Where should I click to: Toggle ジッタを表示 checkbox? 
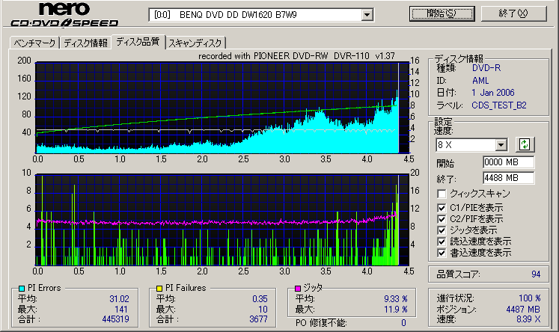[x=442, y=230]
